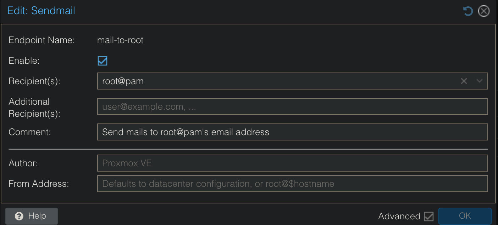Click the reset form arrow icon
This screenshot has height=225, width=498.
tap(468, 11)
